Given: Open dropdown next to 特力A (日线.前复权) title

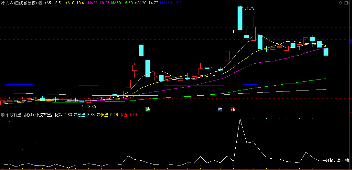Looking at the screenshot, I should pos(40,3).
